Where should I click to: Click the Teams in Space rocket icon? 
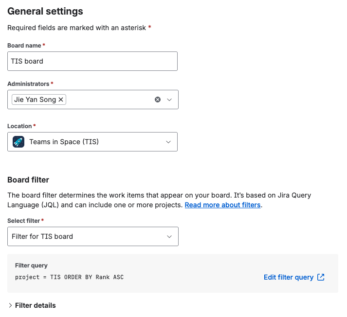18,142
